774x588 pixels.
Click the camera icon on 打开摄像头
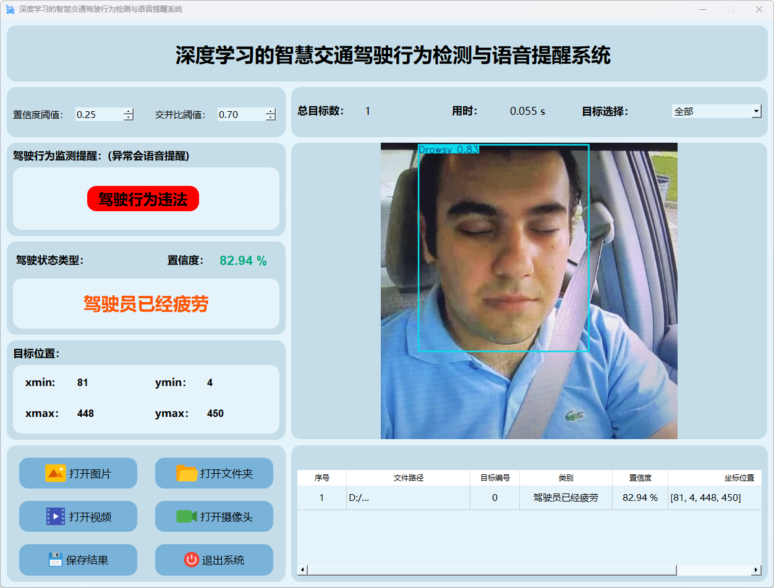coord(186,516)
